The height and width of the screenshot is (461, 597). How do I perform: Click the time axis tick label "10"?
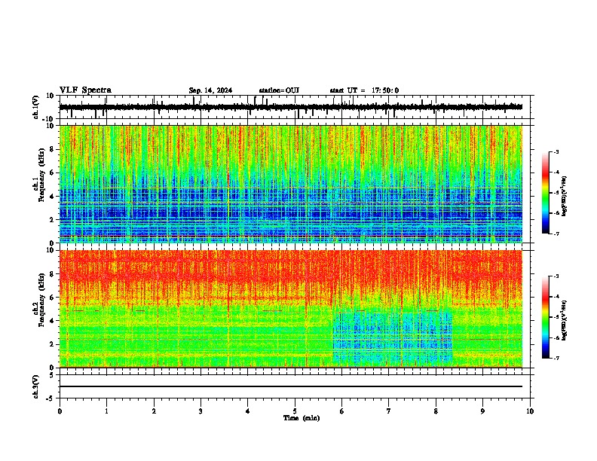click(x=530, y=411)
